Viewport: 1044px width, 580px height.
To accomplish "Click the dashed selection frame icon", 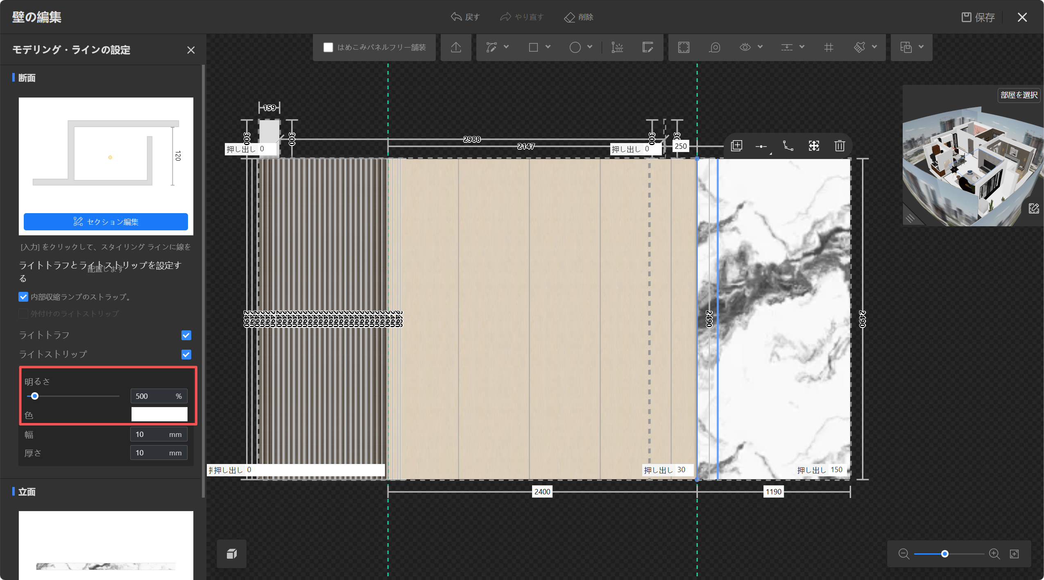I will (x=684, y=48).
